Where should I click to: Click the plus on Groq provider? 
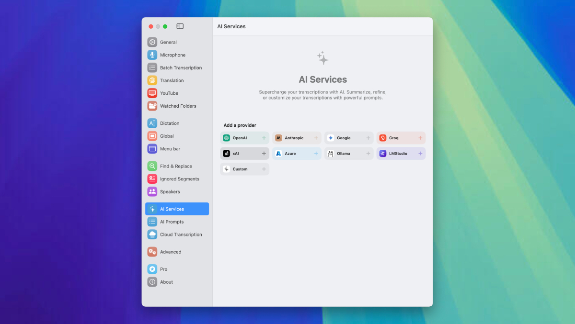(420, 138)
